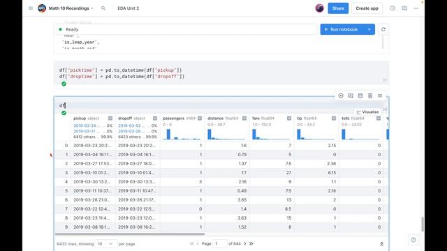This screenshot has width=447, height=251.
Task: Click the fare column histogram
Action: point(271,135)
